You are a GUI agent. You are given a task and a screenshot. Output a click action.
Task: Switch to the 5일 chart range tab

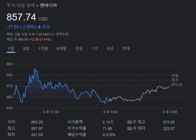[x=26, y=49]
